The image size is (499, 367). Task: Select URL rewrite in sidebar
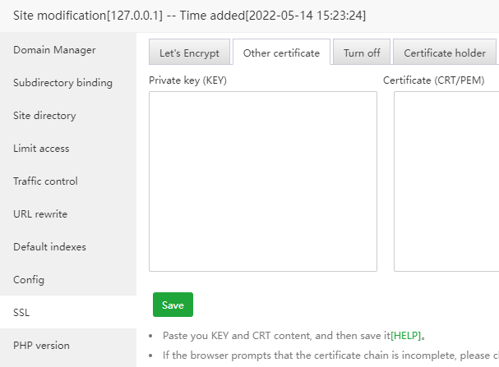pos(40,214)
